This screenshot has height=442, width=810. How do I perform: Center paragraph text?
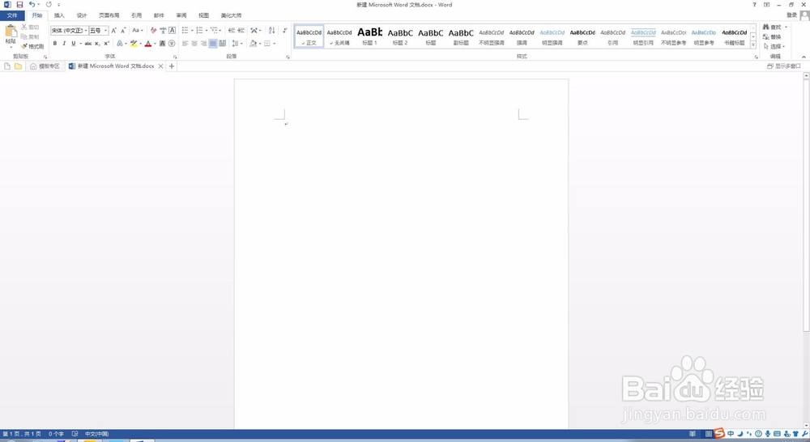pos(194,44)
